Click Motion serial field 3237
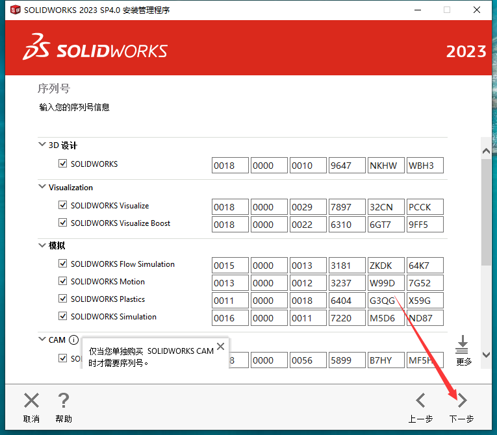The width and height of the screenshot is (497, 435). click(x=347, y=282)
